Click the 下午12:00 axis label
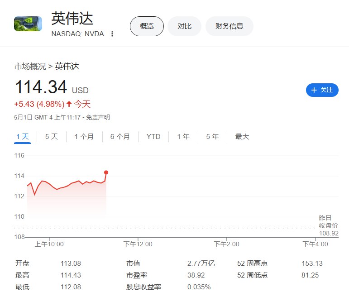349x297 pixels. [138, 244]
